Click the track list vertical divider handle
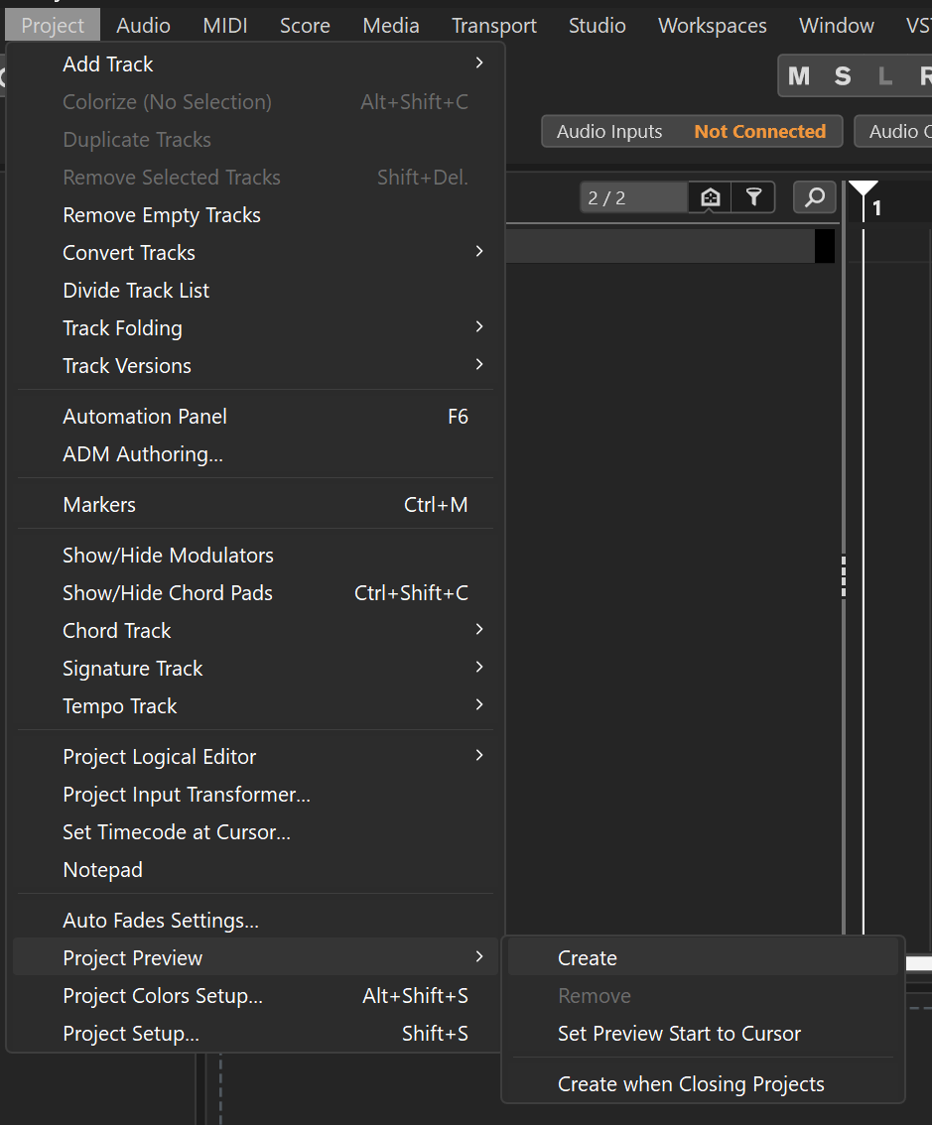Image resolution: width=932 pixels, height=1125 pixels. tap(844, 575)
